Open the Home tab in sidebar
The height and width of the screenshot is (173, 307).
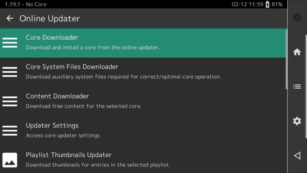click(297, 52)
